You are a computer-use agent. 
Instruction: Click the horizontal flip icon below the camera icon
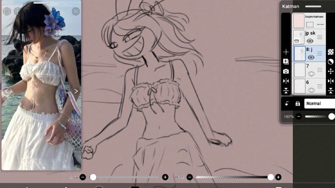point(286,81)
